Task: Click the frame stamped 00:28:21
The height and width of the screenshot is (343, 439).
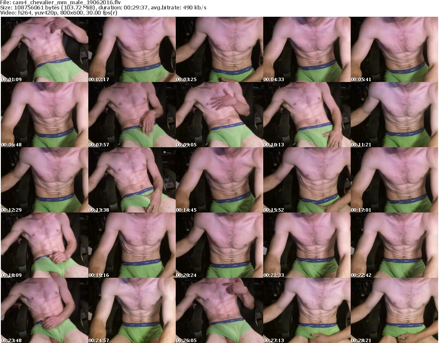Action: click(x=394, y=310)
